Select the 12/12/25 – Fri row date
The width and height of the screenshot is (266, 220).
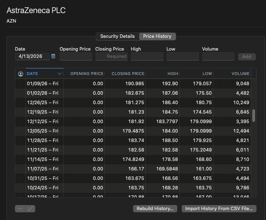tap(43, 121)
